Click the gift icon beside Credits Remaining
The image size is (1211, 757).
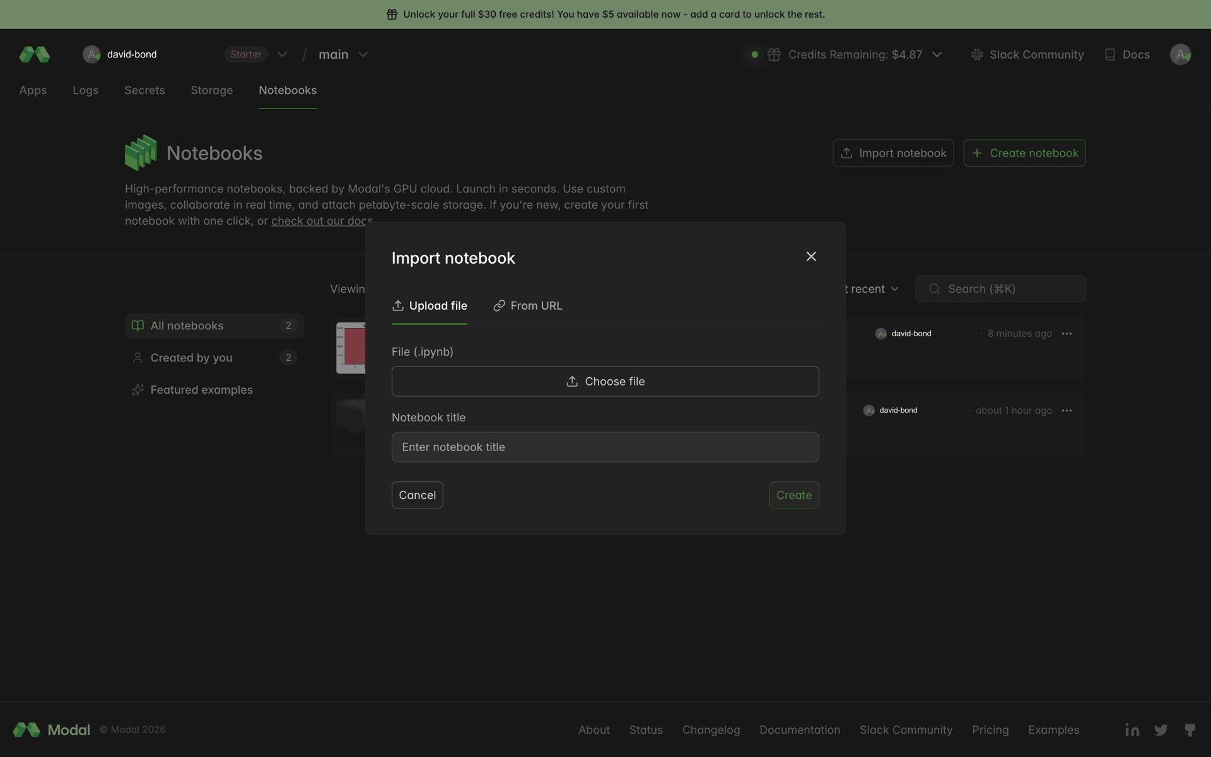coord(774,55)
